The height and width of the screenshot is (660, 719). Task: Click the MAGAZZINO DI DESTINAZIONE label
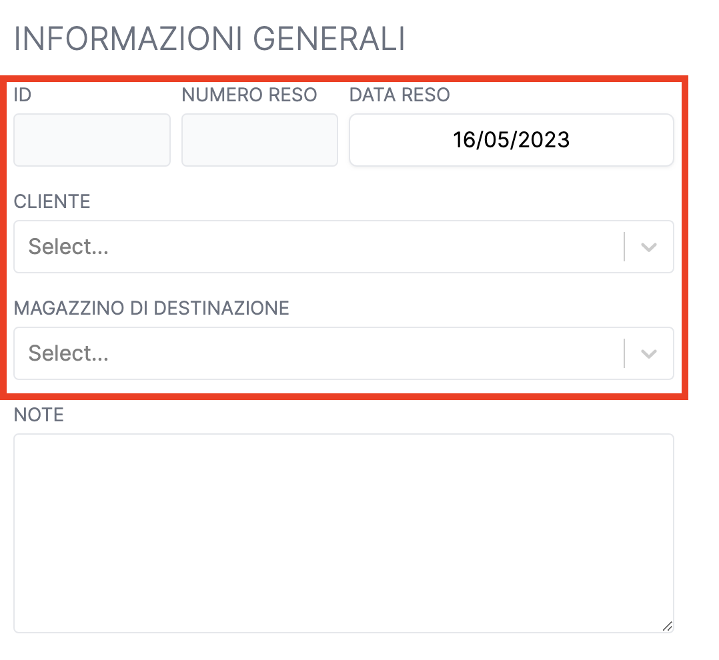[151, 309]
